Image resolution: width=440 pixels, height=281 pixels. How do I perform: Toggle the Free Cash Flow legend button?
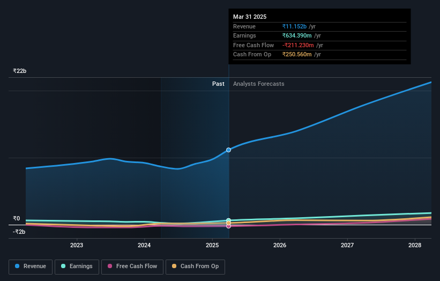click(132, 267)
